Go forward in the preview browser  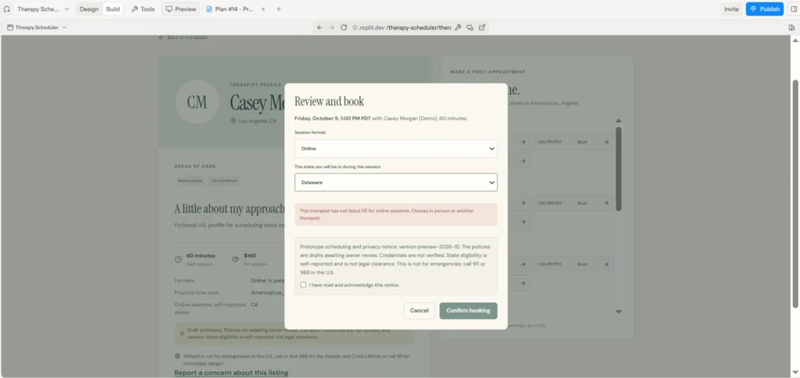tap(331, 27)
